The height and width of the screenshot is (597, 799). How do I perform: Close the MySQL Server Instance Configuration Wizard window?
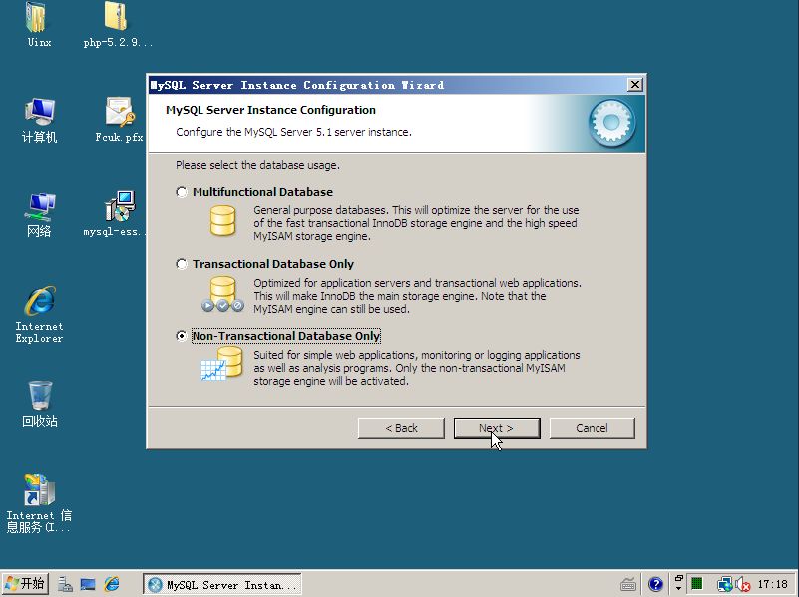click(x=635, y=85)
